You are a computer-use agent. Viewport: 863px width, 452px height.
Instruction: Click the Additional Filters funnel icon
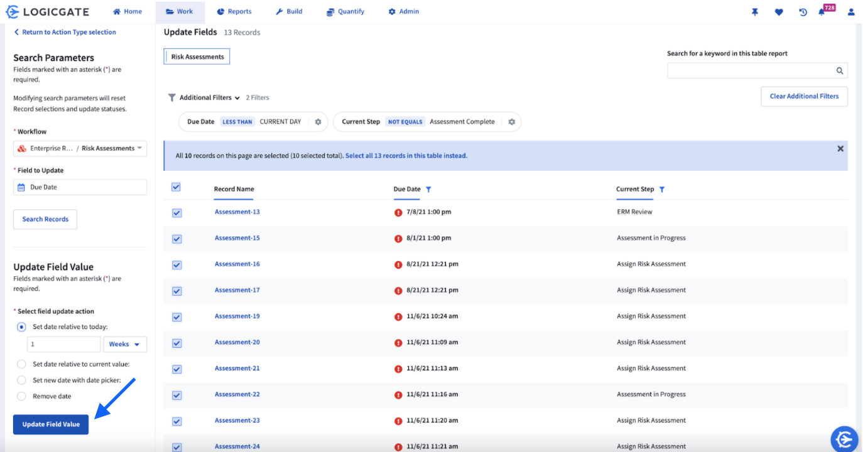171,98
